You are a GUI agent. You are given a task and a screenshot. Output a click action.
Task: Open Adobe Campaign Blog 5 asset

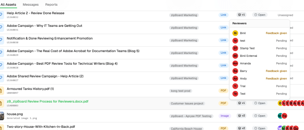(73, 51)
